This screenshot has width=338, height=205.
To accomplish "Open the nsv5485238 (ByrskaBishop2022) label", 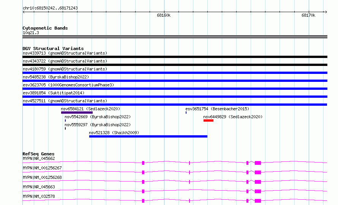I will [x=56, y=77].
